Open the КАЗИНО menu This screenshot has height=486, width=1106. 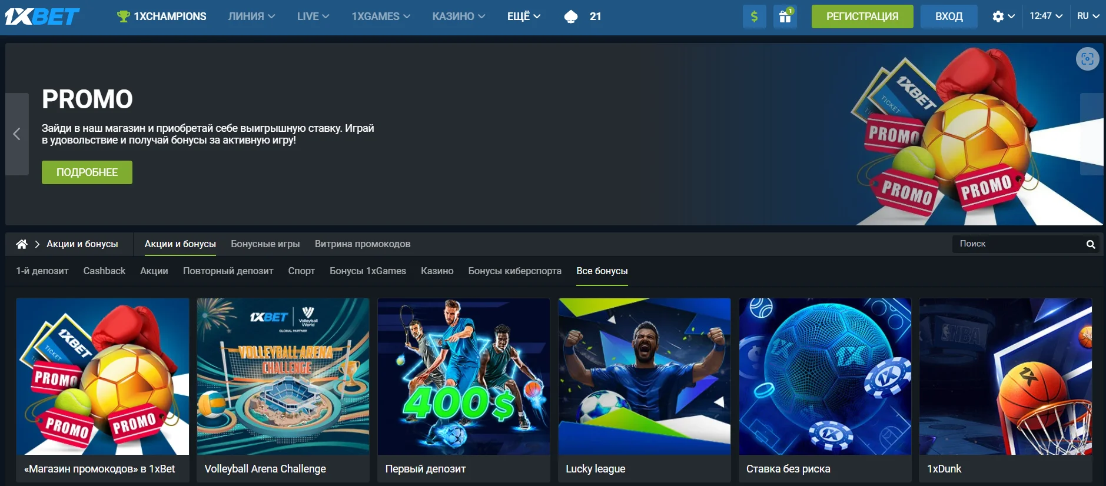(458, 16)
